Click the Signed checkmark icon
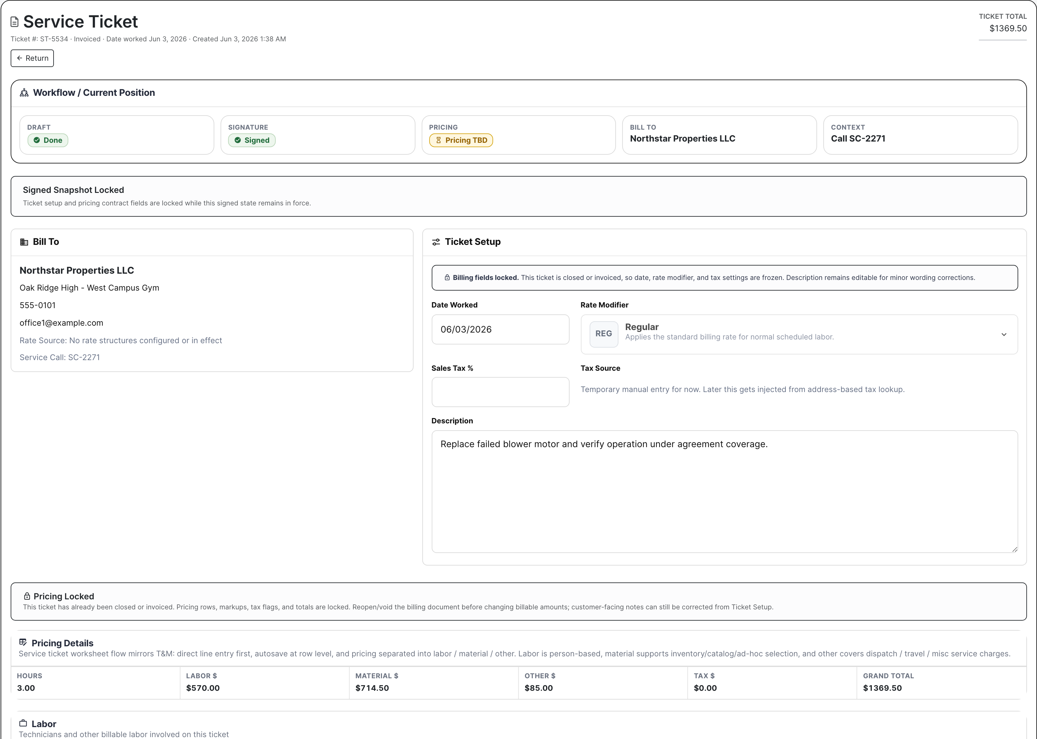Screen dimensions: 1037x739 point(237,140)
